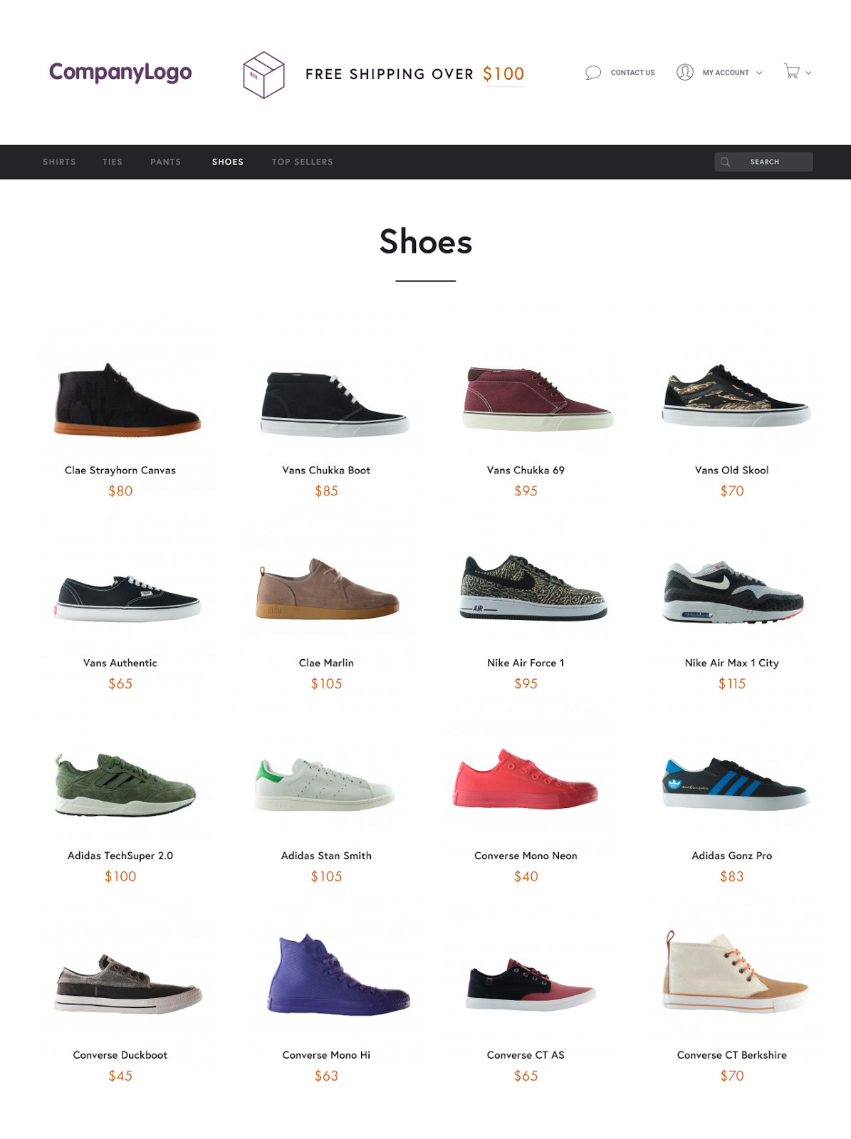Click the Vans Chukka 69 product name
This screenshot has height=1139, width=851.
coord(526,470)
